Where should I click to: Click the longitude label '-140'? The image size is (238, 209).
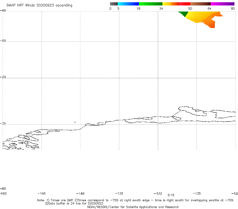click(80, 194)
